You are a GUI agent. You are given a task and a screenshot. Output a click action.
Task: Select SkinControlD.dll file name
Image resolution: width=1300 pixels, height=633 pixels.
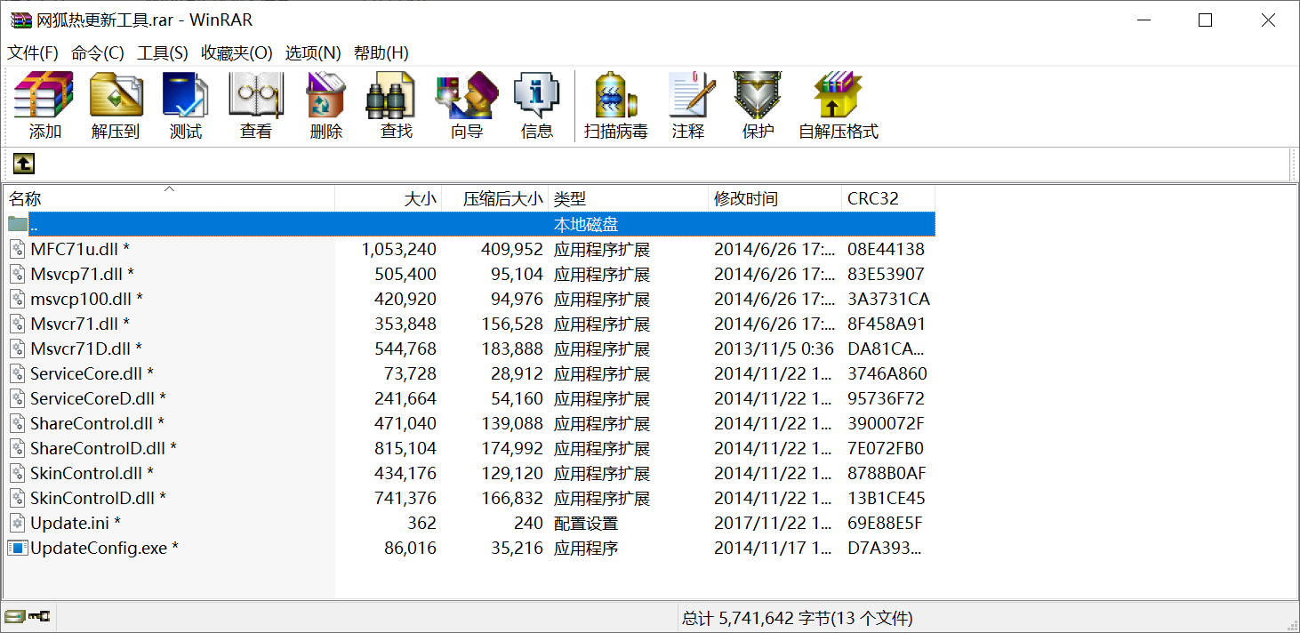pos(98,498)
